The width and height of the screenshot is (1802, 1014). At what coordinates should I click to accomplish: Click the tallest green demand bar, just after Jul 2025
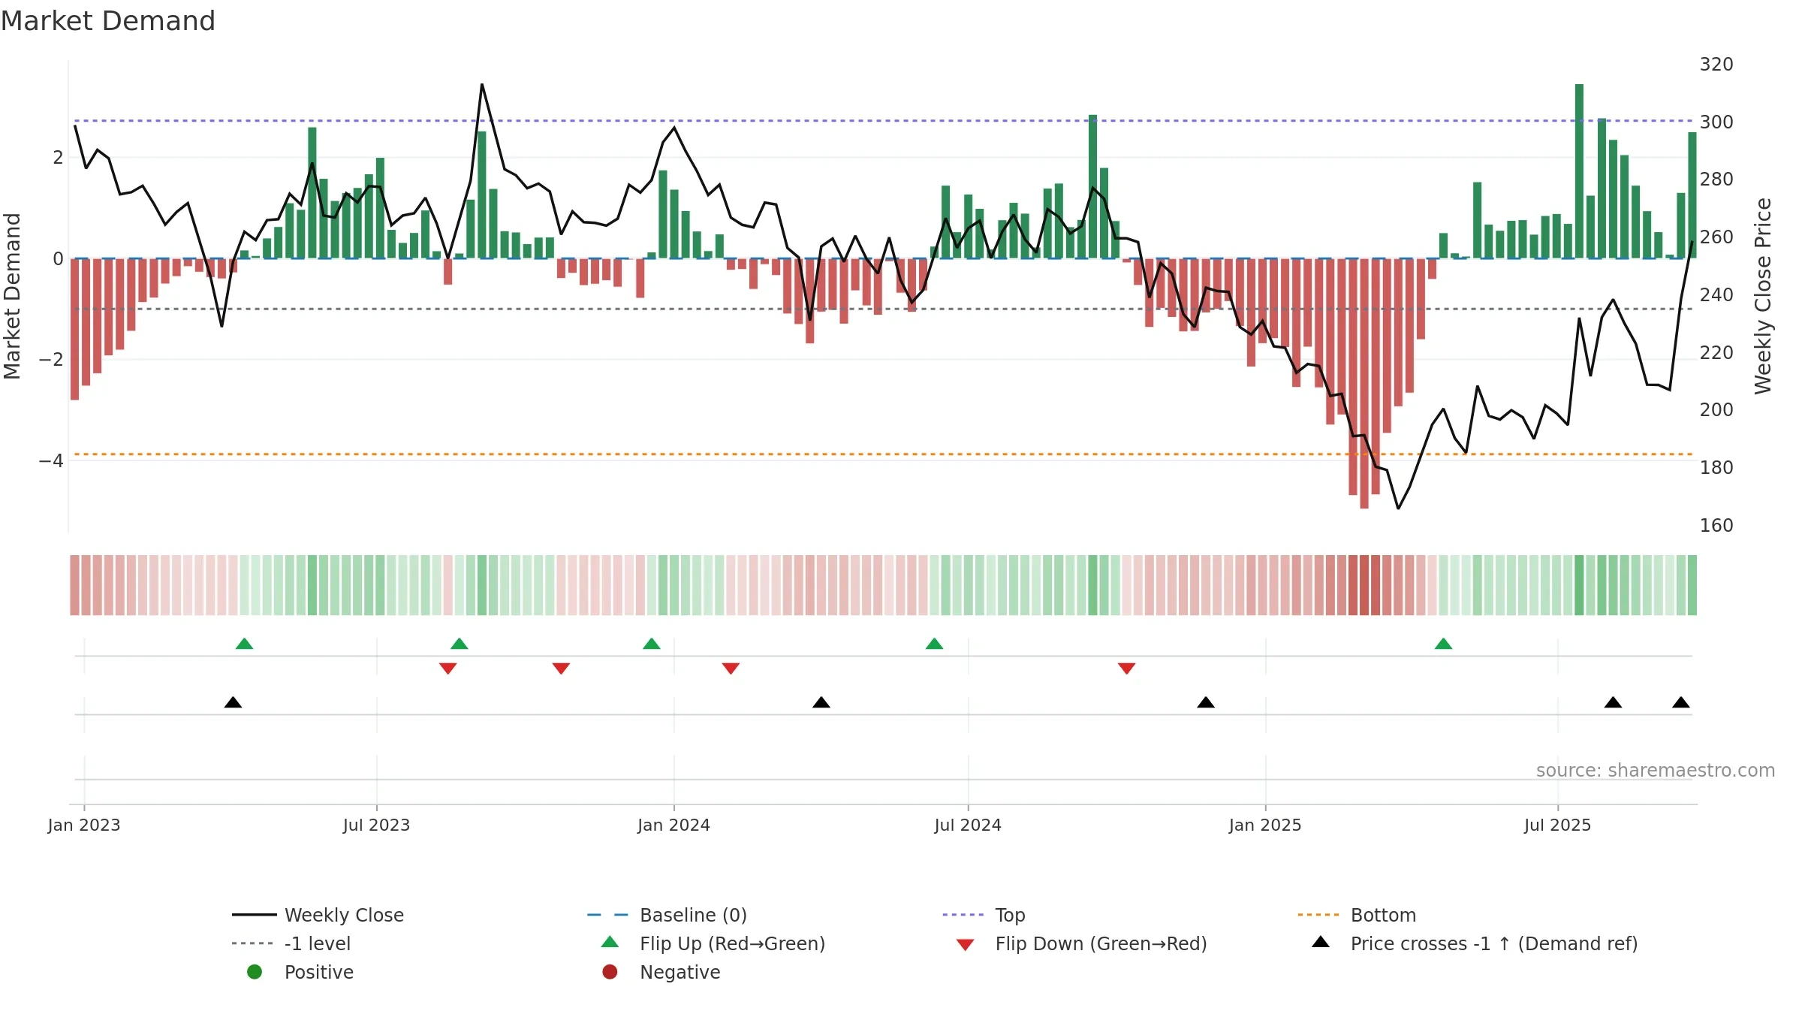1579,171
